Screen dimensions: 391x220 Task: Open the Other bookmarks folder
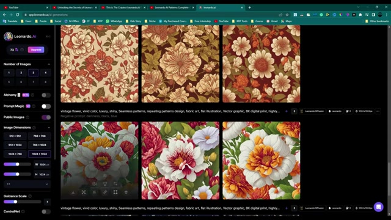pyautogui.click(x=377, y=21)
